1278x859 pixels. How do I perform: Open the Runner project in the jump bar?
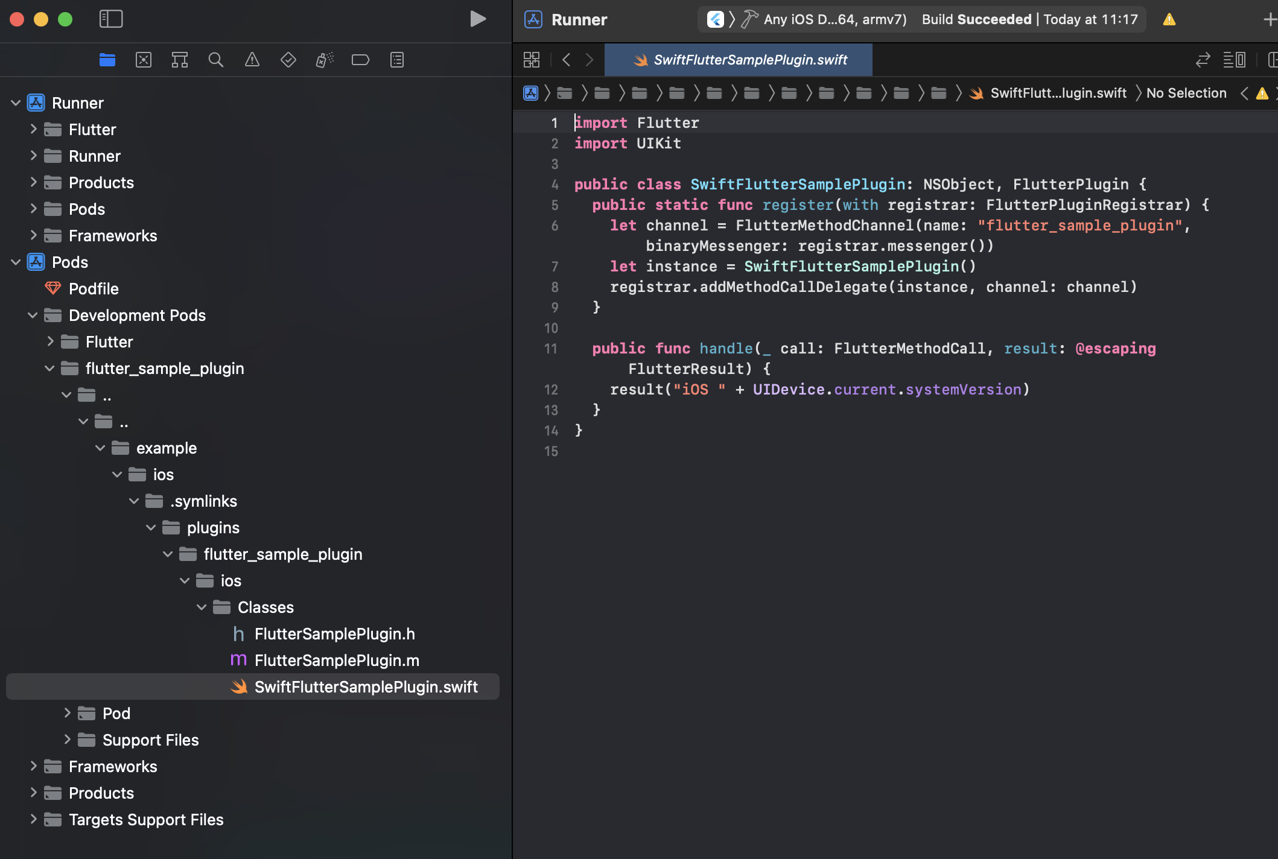click(530, 93)
